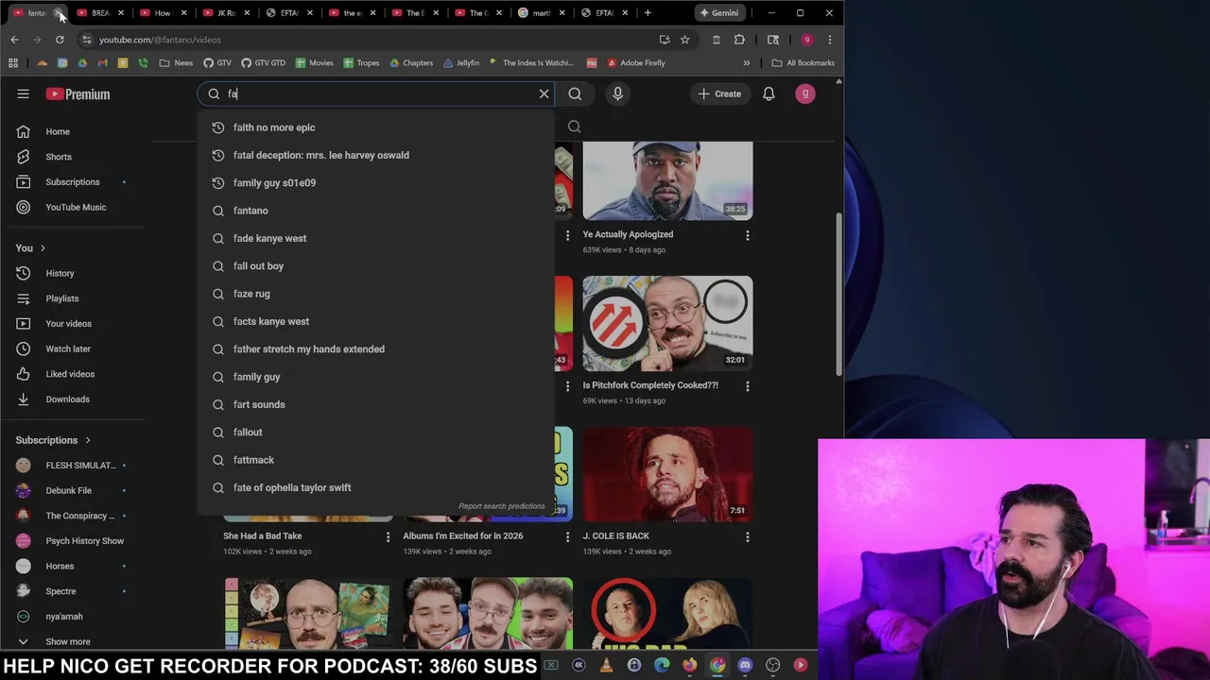This screenshot has width=1210, height=680.
Task: Open 'Ye Actually Apologized' video thumbnail
Action: pos(667,180)
